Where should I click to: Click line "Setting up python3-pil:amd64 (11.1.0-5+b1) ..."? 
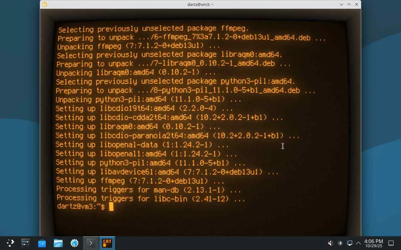pos(151,163)
